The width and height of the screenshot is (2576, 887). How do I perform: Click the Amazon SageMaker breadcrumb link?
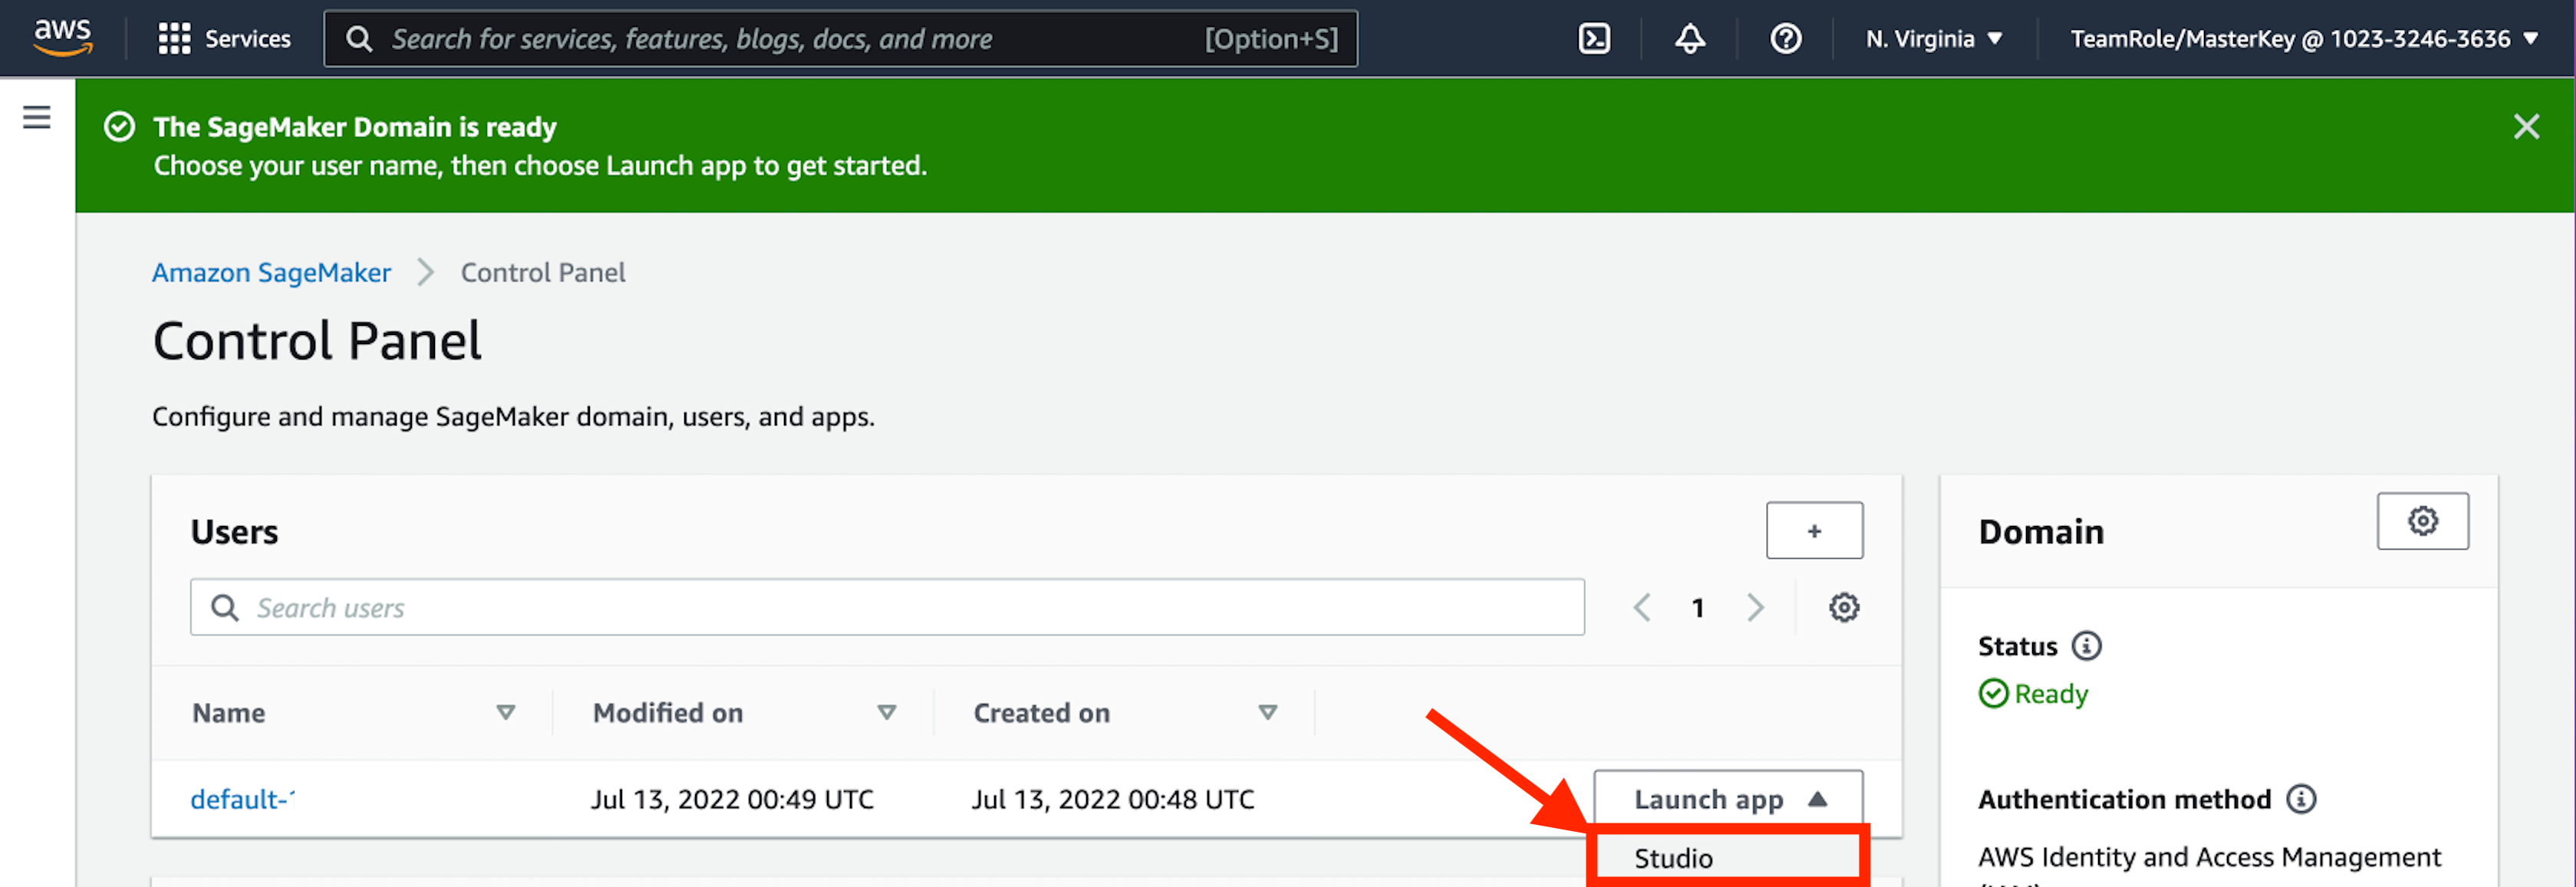click(271, 273)
